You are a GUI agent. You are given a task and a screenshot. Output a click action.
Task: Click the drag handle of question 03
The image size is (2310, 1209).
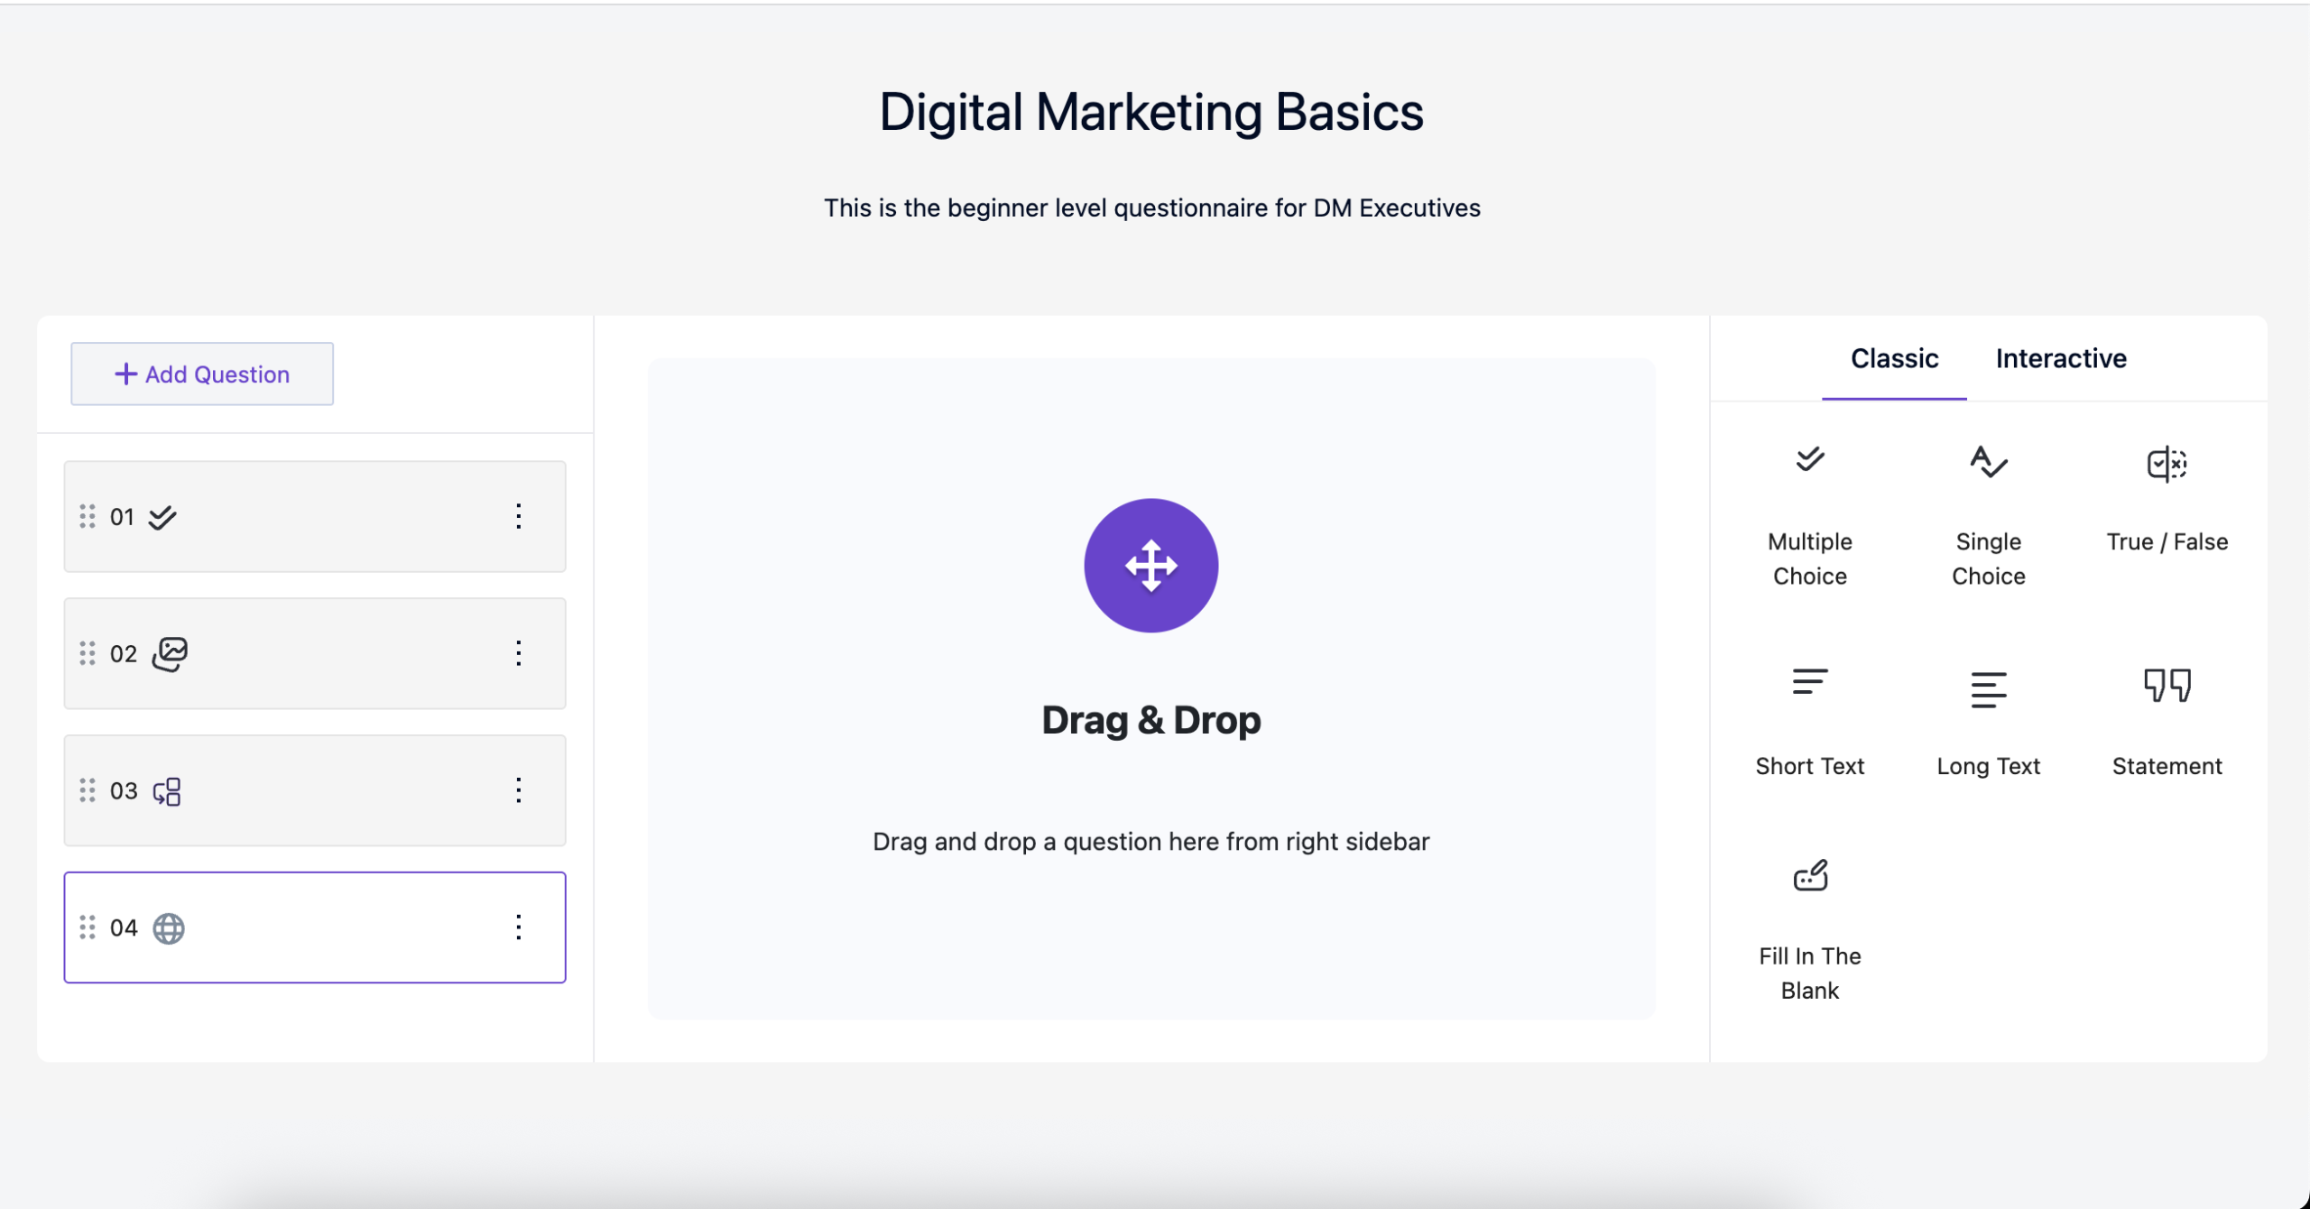coord(88,790)
